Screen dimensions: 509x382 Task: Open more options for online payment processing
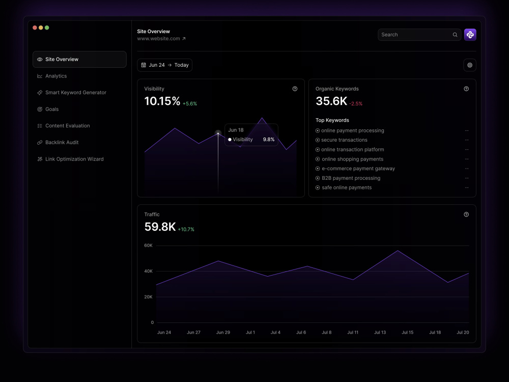coord(467,130)
